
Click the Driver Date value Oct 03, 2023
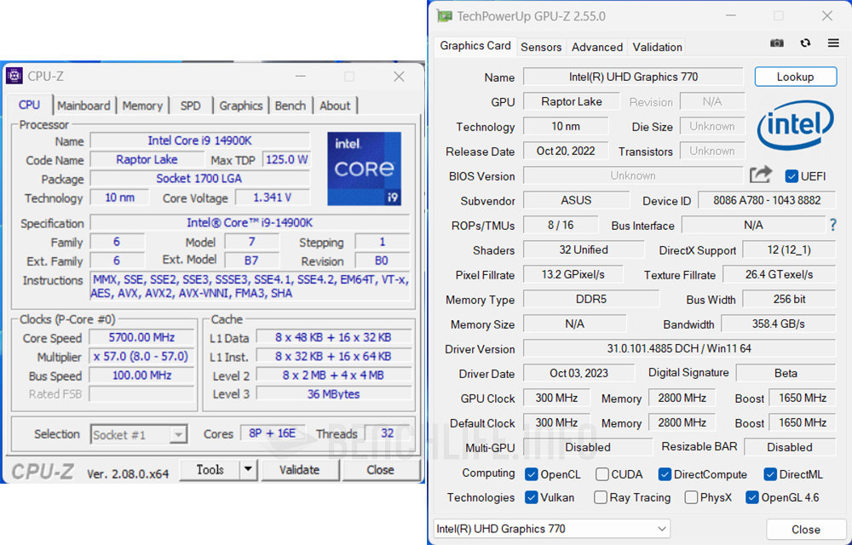(x=579, y=374)
